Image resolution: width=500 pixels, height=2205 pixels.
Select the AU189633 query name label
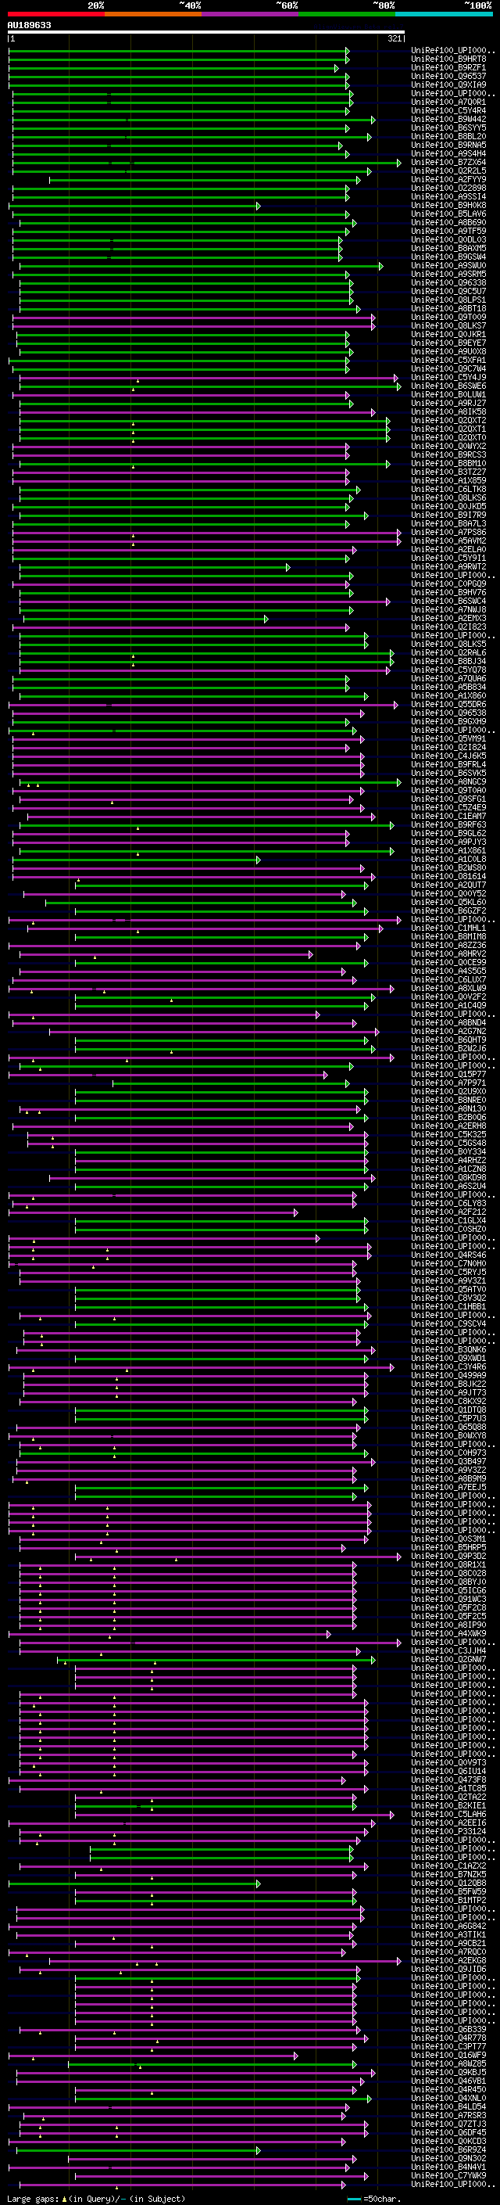pos(29,25)
